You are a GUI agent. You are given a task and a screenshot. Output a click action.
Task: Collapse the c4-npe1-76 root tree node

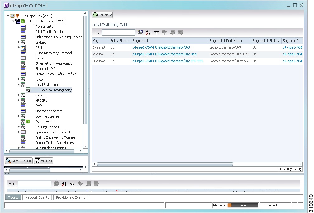[x=8, y=16]
